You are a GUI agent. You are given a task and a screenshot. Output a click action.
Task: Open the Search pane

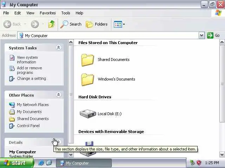[x=71, y=24]
